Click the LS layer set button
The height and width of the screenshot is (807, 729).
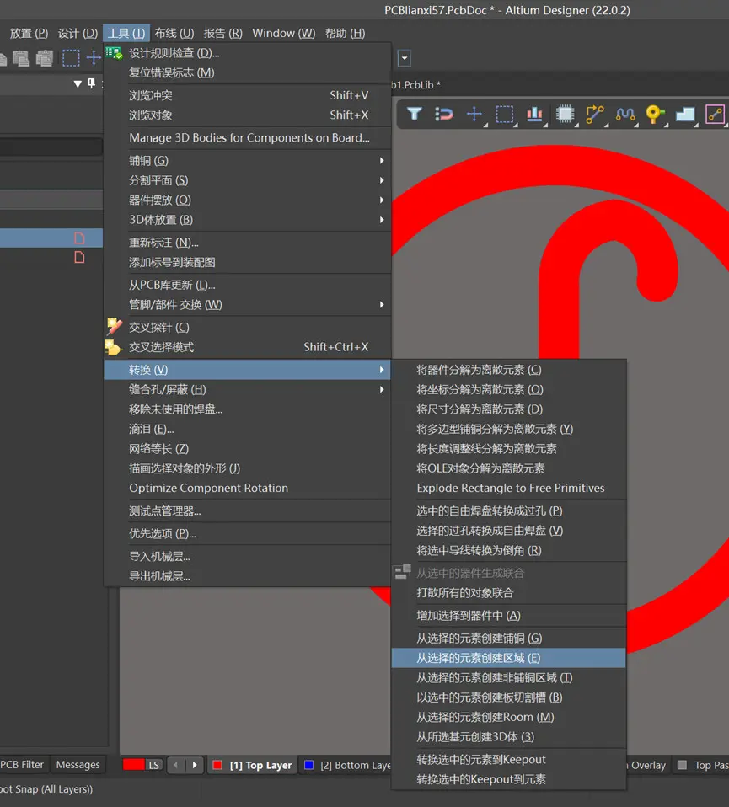click(154, 765)
